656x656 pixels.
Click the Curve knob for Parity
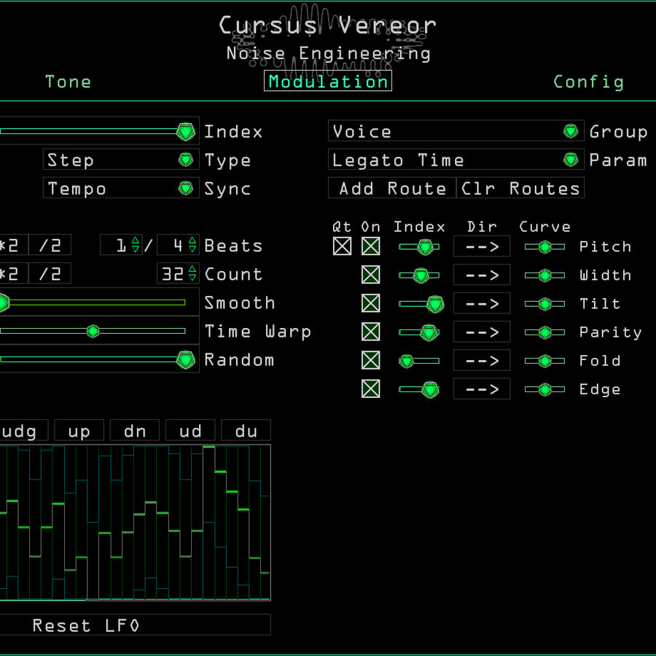544,332
